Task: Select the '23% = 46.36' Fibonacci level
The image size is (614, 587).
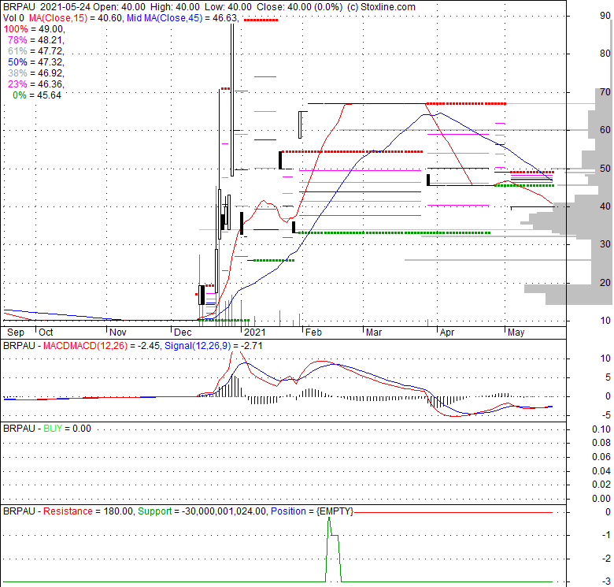Action: pos(35,84)
